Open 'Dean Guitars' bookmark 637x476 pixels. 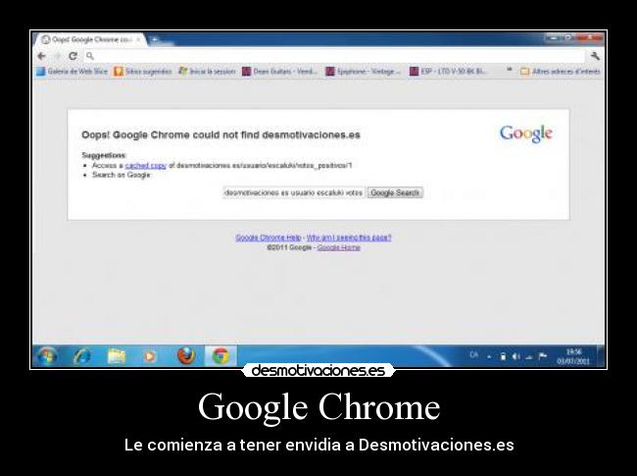[279, 72]
